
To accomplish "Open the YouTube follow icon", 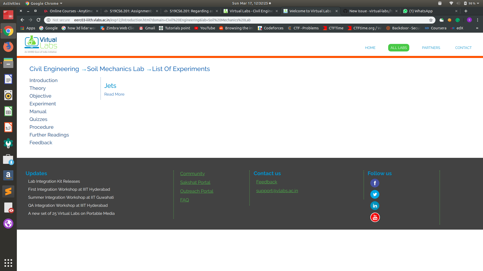I will pos(375,217).
